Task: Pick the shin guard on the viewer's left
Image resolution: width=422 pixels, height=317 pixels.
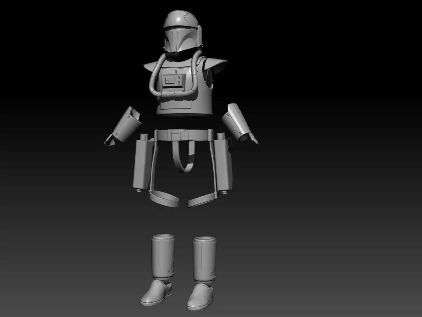Action: (163, 257)
